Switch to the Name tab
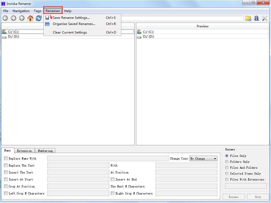 (8, 150)
